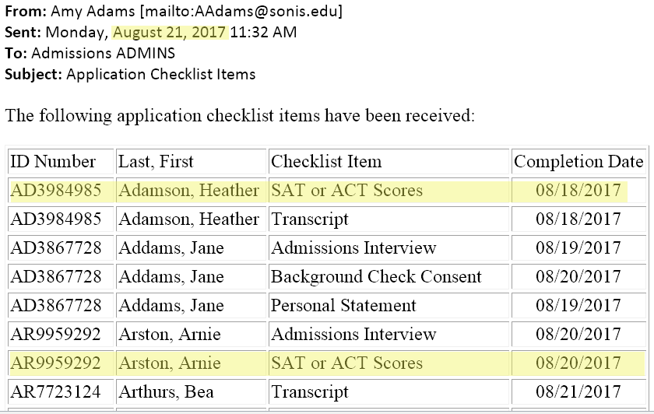
Task: Click the Amy Adams sender name
Action: pos(82,12)
